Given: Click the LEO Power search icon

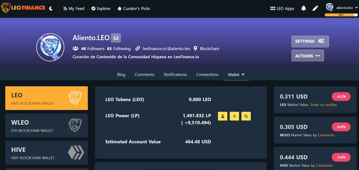Looking at the screenshot, I should [x=246, y=116].
